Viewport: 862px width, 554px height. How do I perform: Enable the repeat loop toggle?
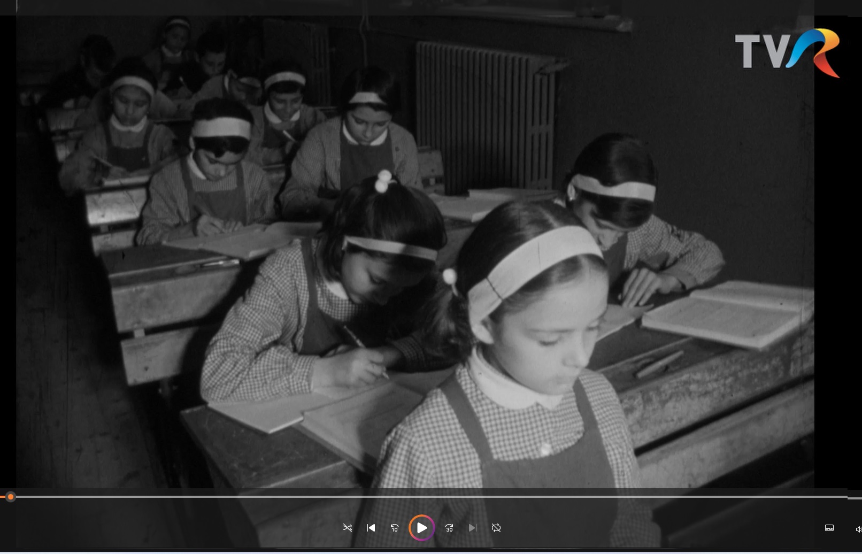496,528
